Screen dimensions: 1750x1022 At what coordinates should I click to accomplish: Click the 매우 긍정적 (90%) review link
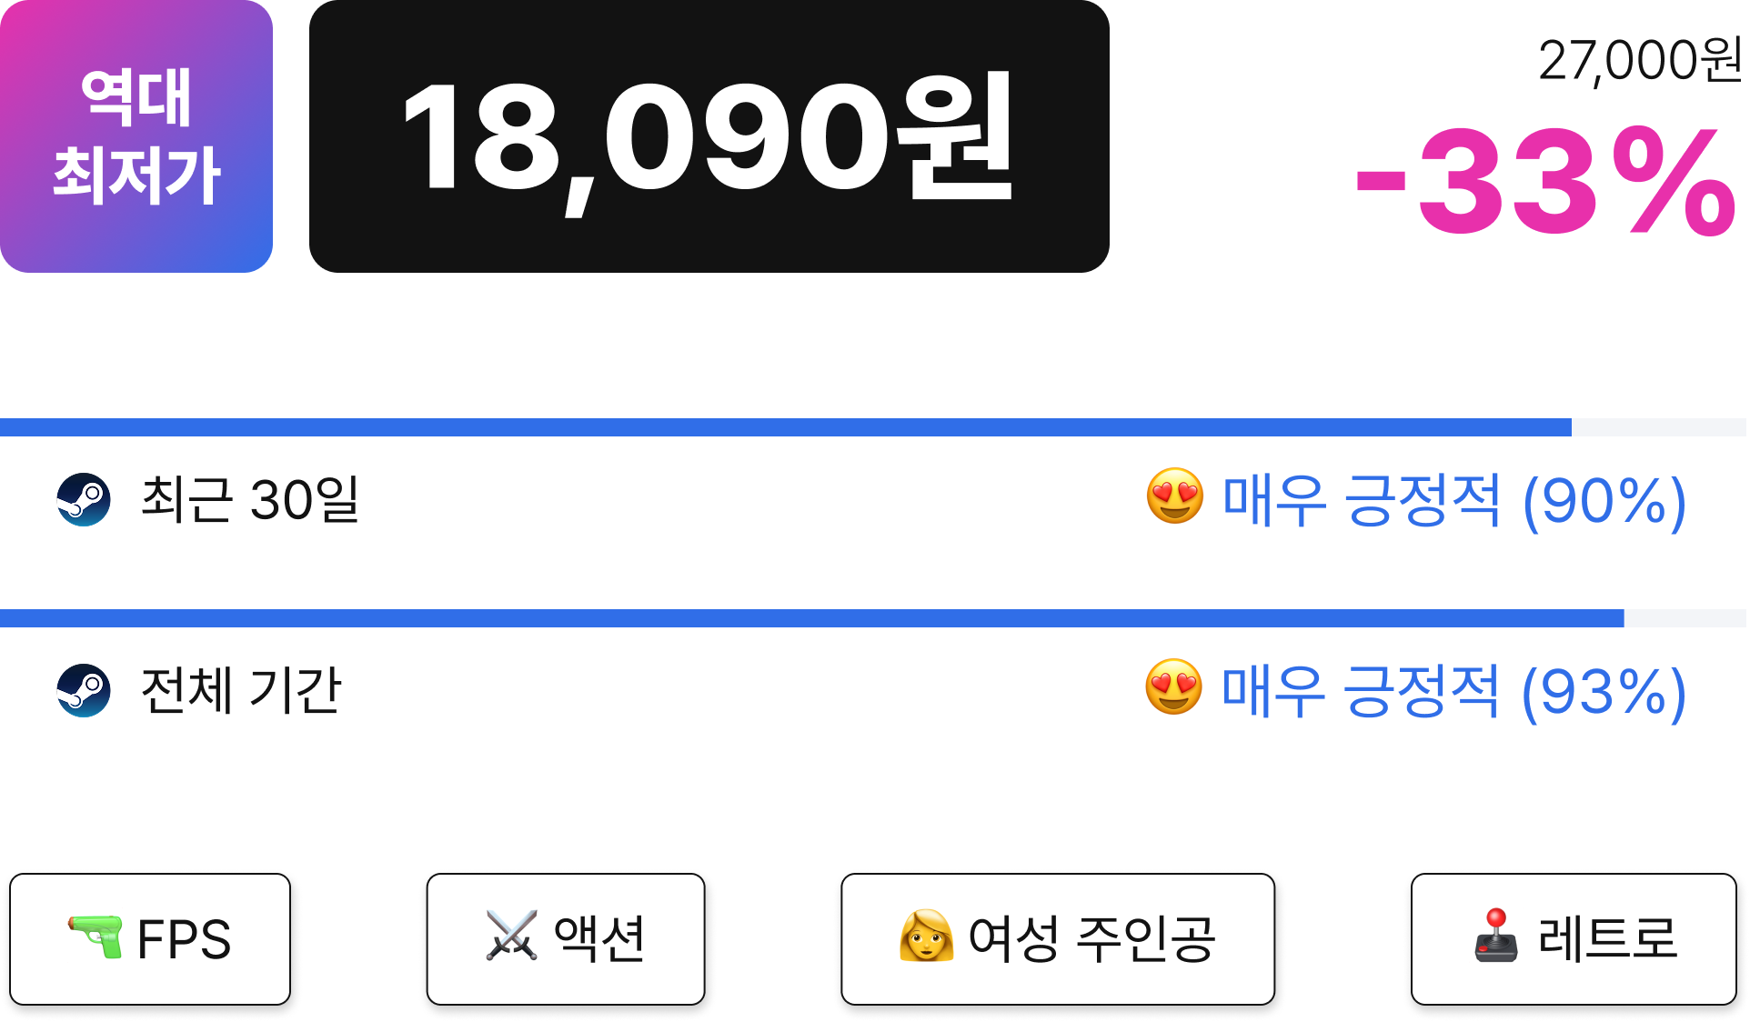tap(1454, 500)
